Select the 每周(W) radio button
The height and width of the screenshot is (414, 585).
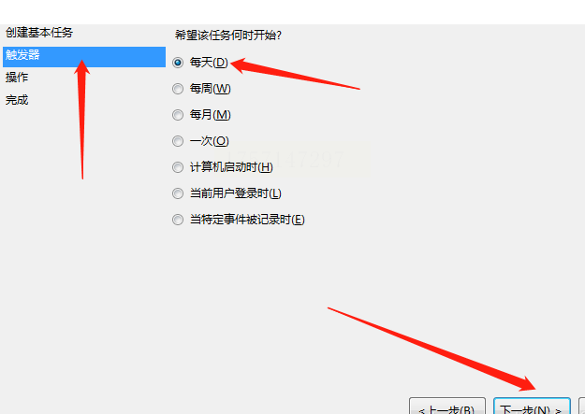point(178,89)
